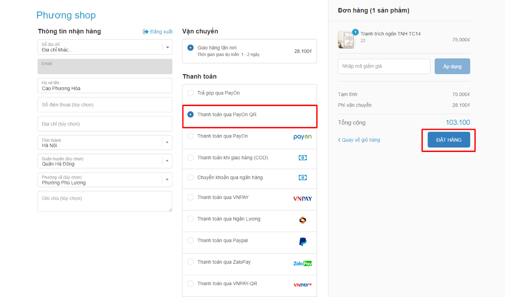
Task: Click the Ngân Lượng logo icon
Action: [302, 220]
